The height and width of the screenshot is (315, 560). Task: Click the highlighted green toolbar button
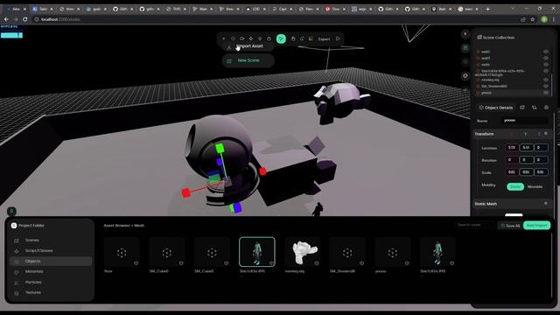(281, 38)
